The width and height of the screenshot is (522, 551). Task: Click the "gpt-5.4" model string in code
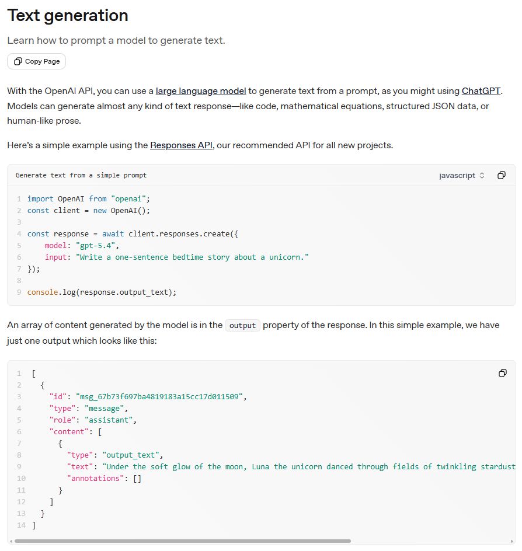point(95,245)
